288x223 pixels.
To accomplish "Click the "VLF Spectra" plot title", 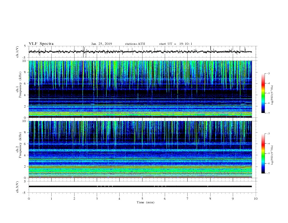I will click(x=41, y=44).
